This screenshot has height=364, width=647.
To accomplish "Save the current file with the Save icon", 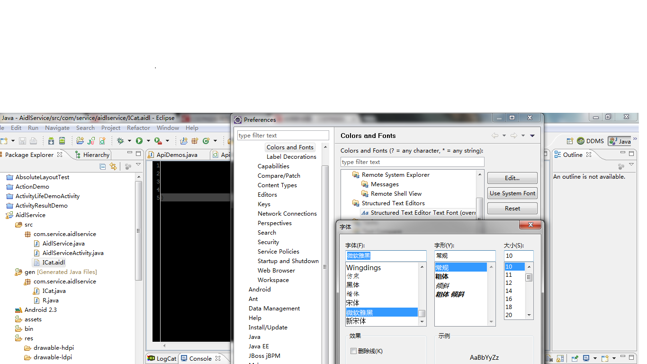I will (x=22, y=141).
